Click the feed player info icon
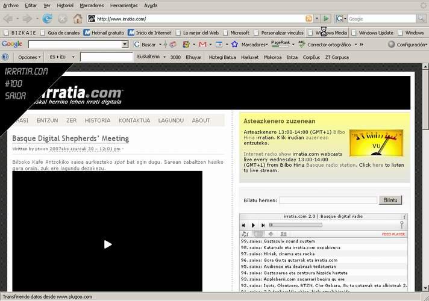This screenshot has width=429, height=301. point(404,217)
